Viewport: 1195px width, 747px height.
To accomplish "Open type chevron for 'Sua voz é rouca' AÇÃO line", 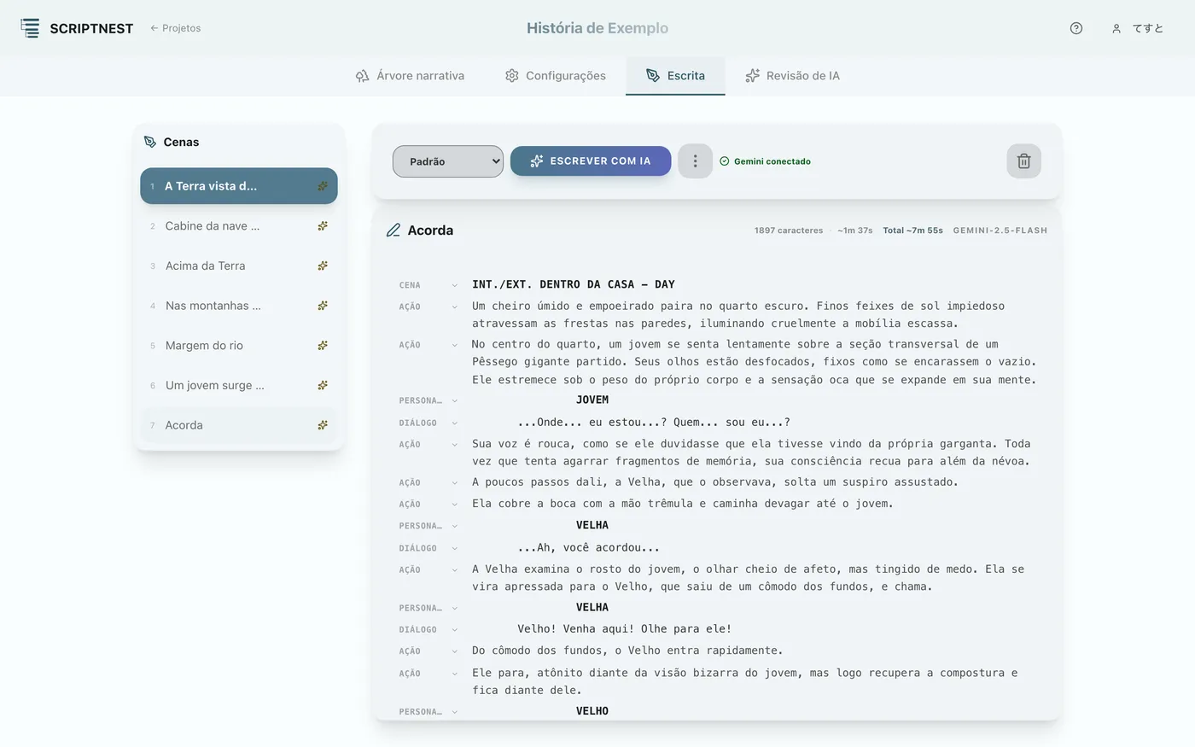I will coord(454,444).
